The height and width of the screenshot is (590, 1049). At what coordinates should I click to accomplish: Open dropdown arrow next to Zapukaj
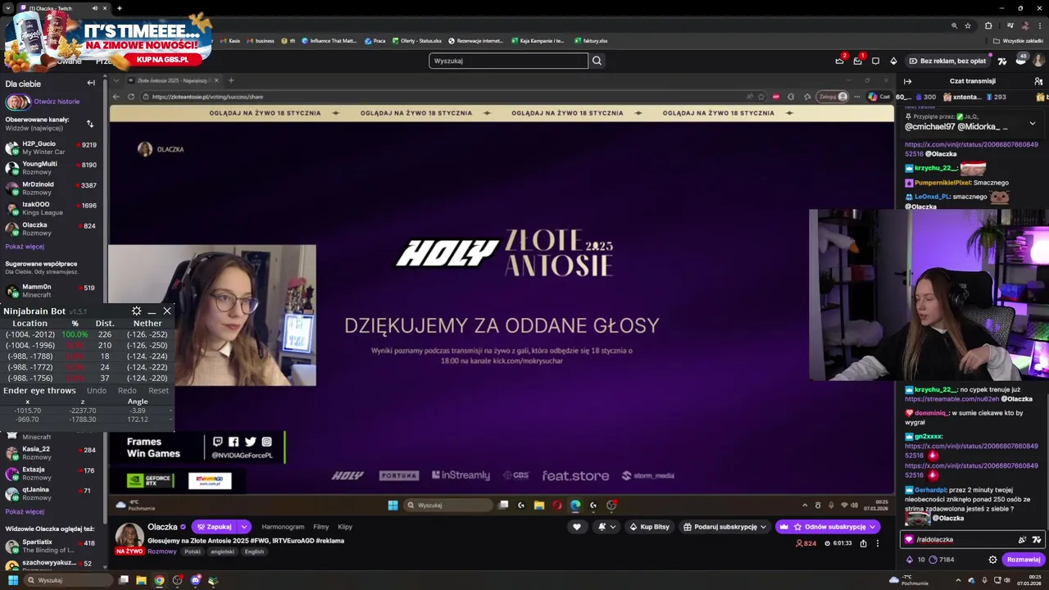coord(244,527)
